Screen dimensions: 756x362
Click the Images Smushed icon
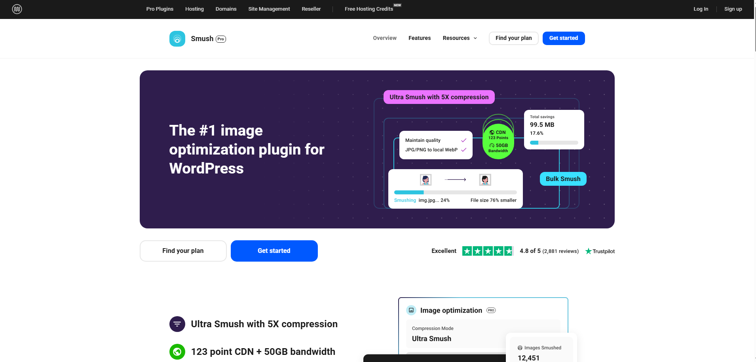pos(520,348)
